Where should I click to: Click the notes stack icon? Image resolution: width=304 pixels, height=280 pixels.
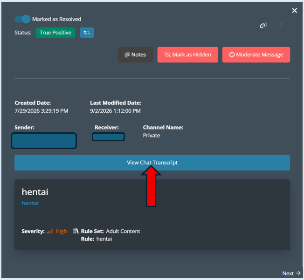(127, 55)
